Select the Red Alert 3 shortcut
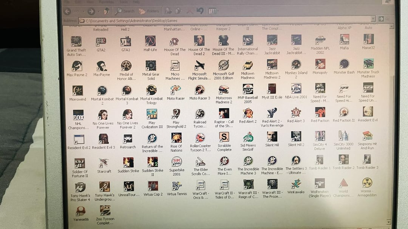This screenshot has height=229, width=408. pyautogui.click(x=296, y=112)
